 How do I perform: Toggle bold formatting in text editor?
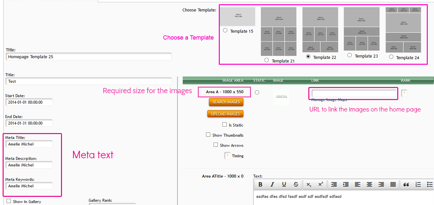[x=260, y=184]
